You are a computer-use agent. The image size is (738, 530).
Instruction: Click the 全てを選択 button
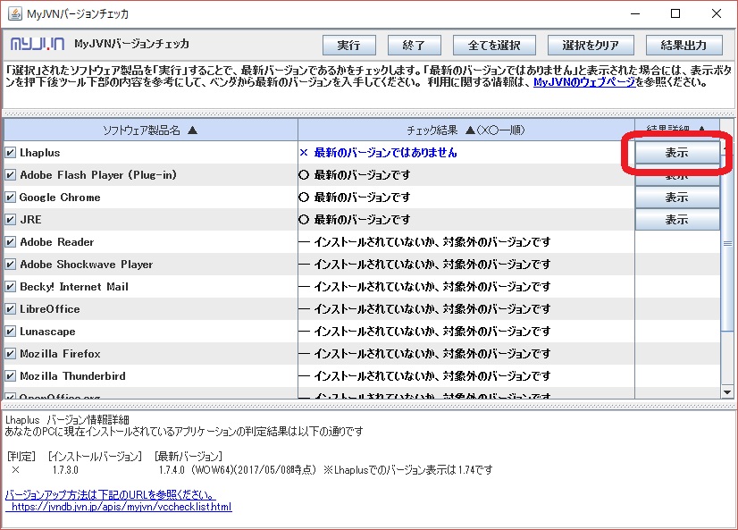494,46
